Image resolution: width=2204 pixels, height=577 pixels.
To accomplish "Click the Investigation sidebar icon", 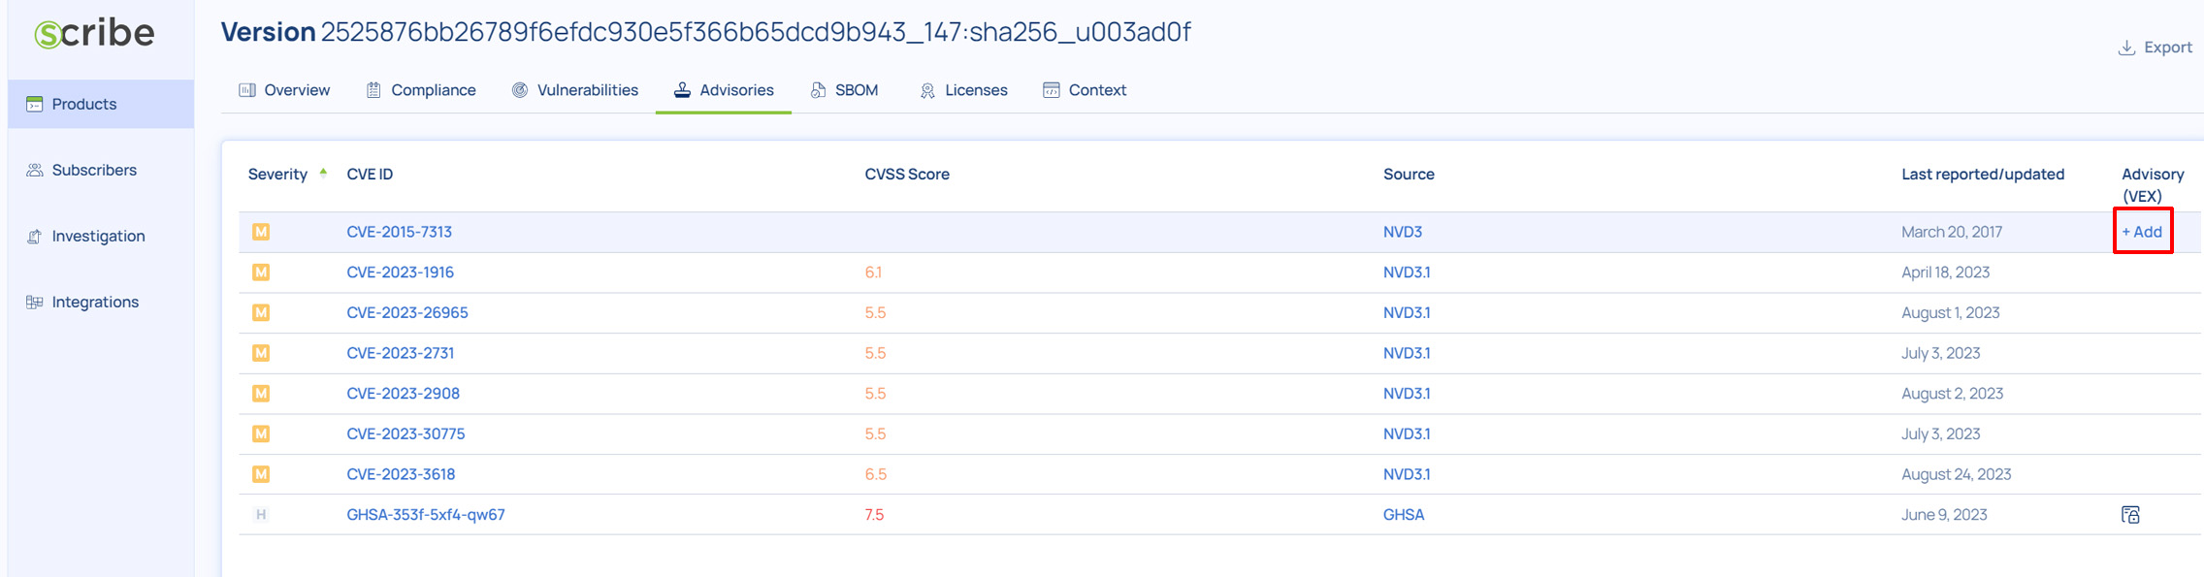I will pos(35,236).
